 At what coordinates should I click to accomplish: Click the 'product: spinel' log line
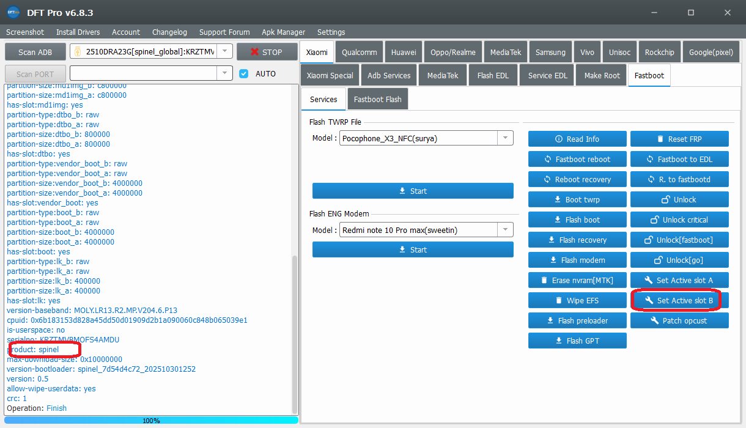coord(32,350)
